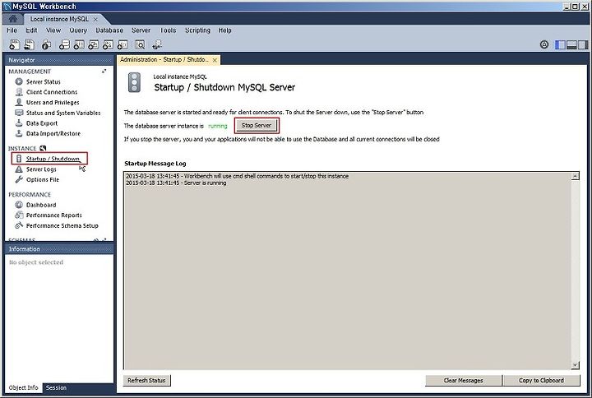Click the log scrollbar down arrow
Screen dimensions: 592x398
click(x=575, y=365)
